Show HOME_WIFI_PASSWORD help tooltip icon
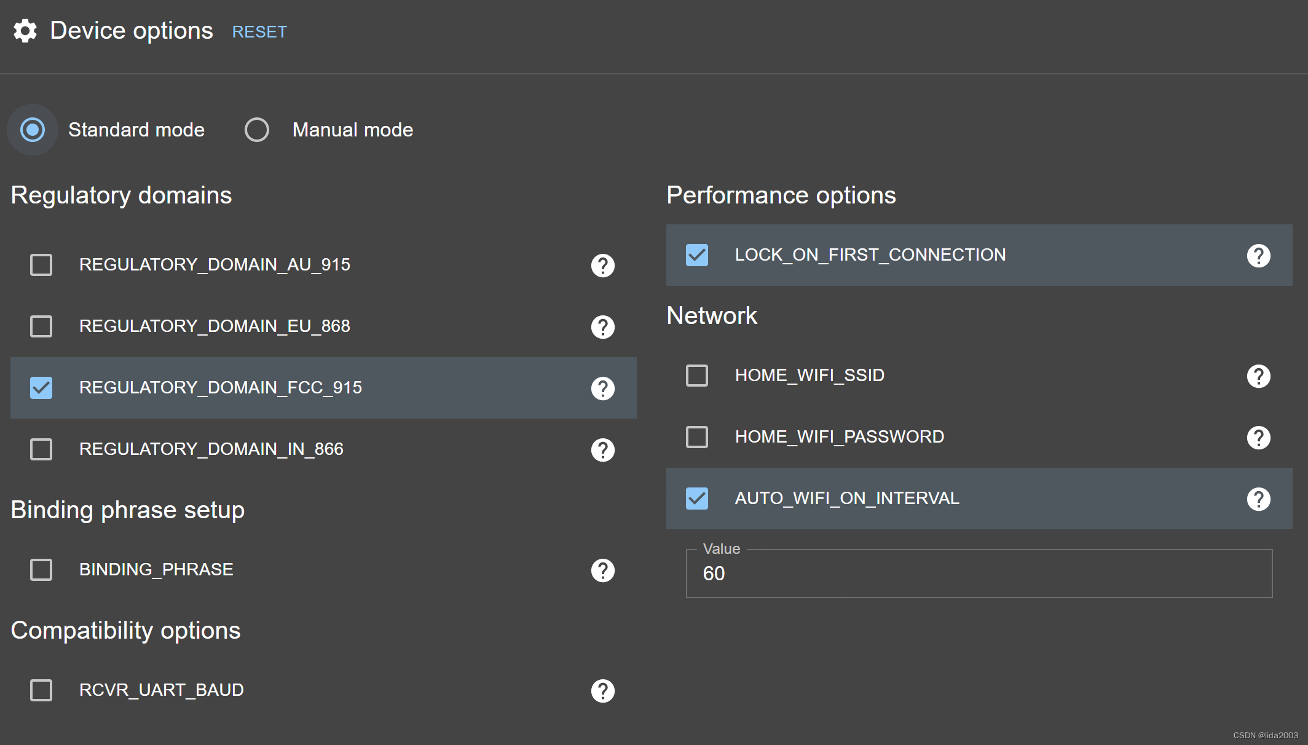 pyautogui.click(x=1258, y=438)
